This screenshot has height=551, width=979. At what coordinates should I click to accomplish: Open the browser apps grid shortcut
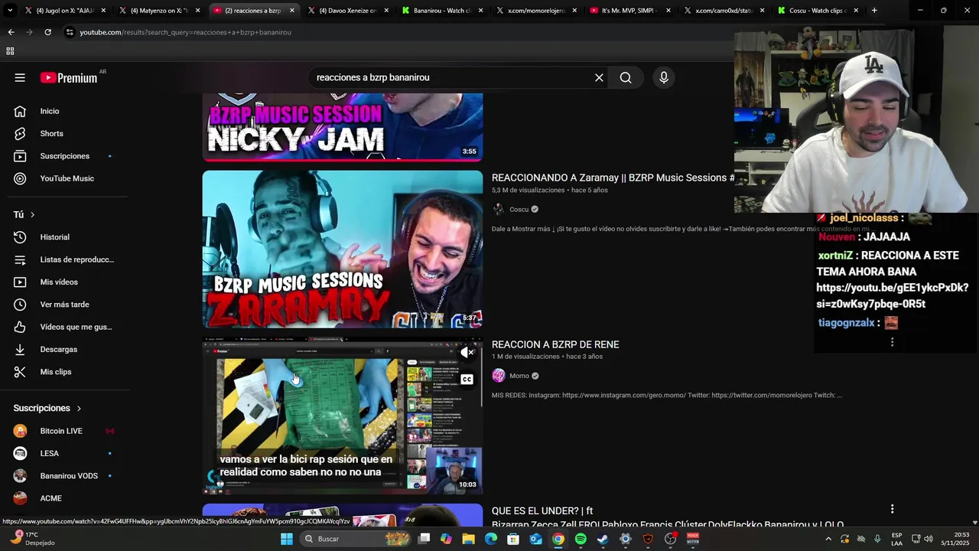pyautogui.click(x=10, y=51)
